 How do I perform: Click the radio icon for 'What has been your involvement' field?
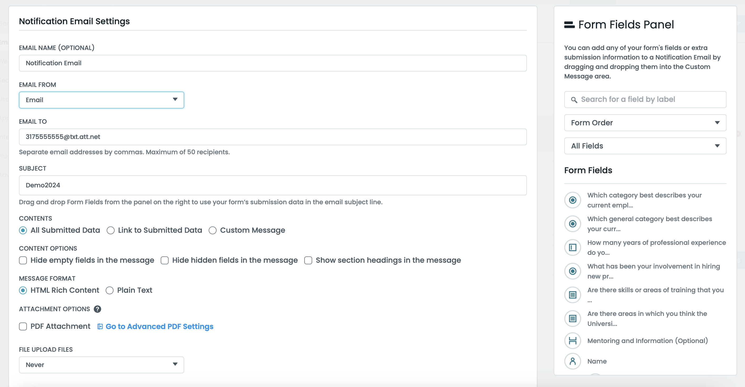click(x=572, y=271)
